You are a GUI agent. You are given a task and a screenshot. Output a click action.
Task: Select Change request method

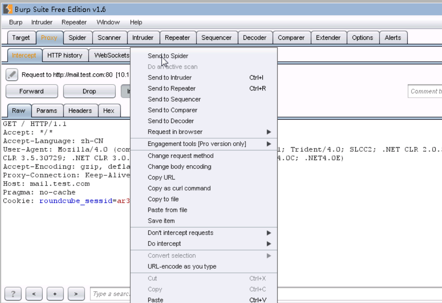click(204, 156)
